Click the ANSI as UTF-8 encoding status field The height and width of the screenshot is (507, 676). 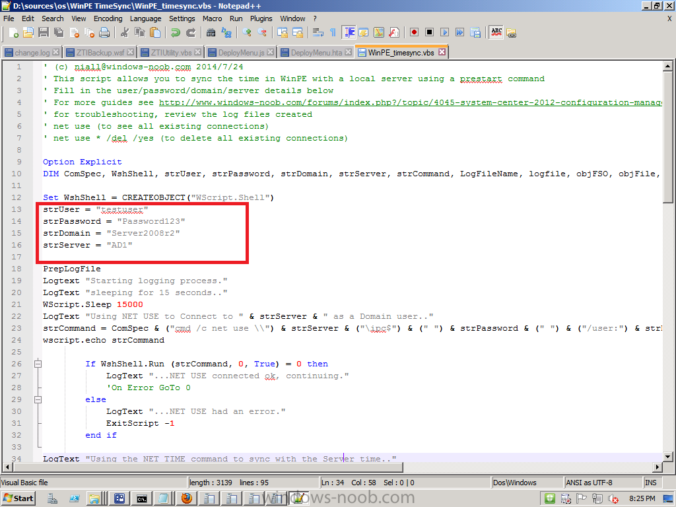(603, 483)
